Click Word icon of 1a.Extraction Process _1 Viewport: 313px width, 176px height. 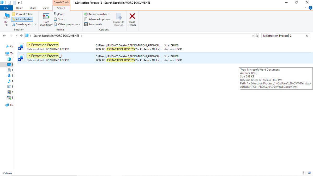[21, 58]
